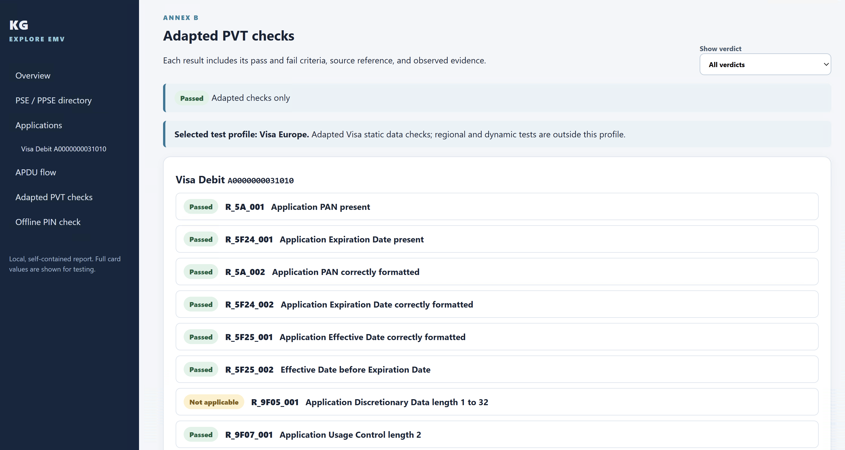
Task: Expand R_5F25_002 Effective before Expiration row
Action: pyautogui.click(x=497, y=369)
